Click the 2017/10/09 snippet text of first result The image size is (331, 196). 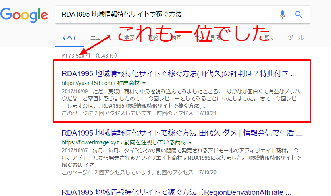[181, 99]
